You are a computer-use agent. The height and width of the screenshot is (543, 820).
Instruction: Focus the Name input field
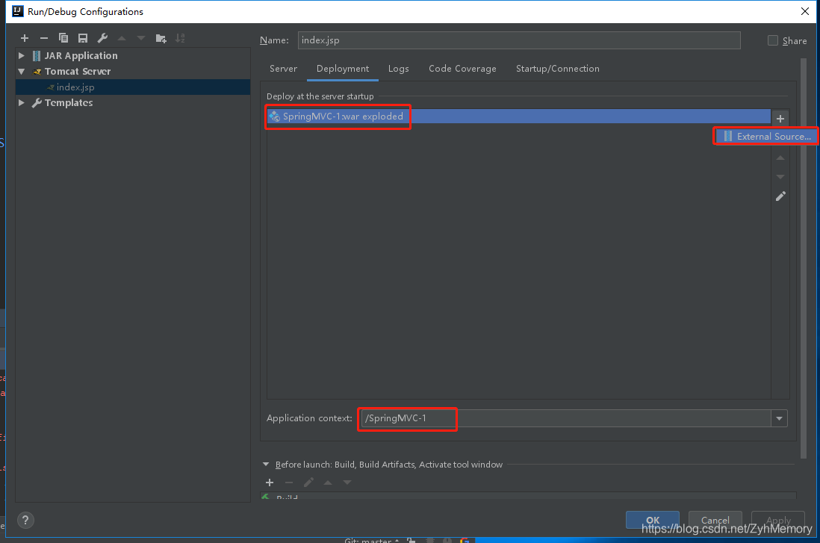pyautogui.click(x=519, y=40)
